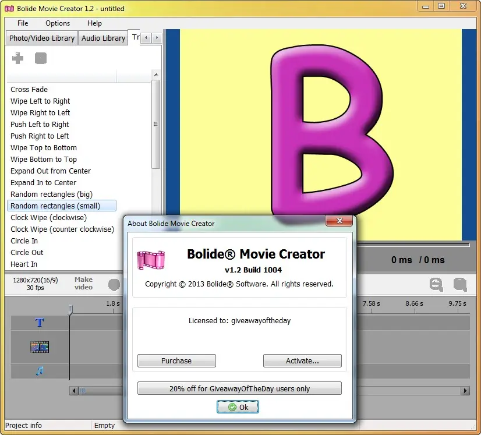
Task: Select Expand In to Center transition
Action: 43,183
